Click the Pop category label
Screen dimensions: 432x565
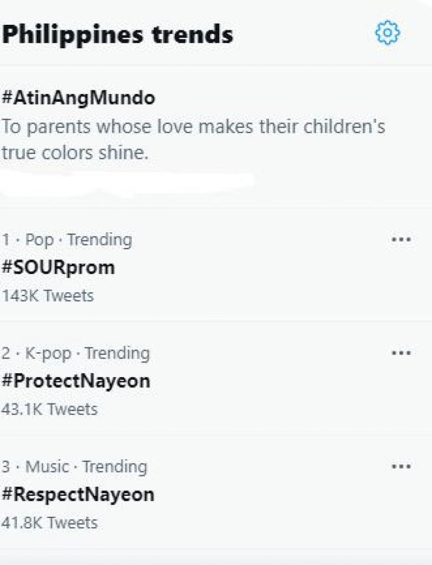(x=40, y=239)
